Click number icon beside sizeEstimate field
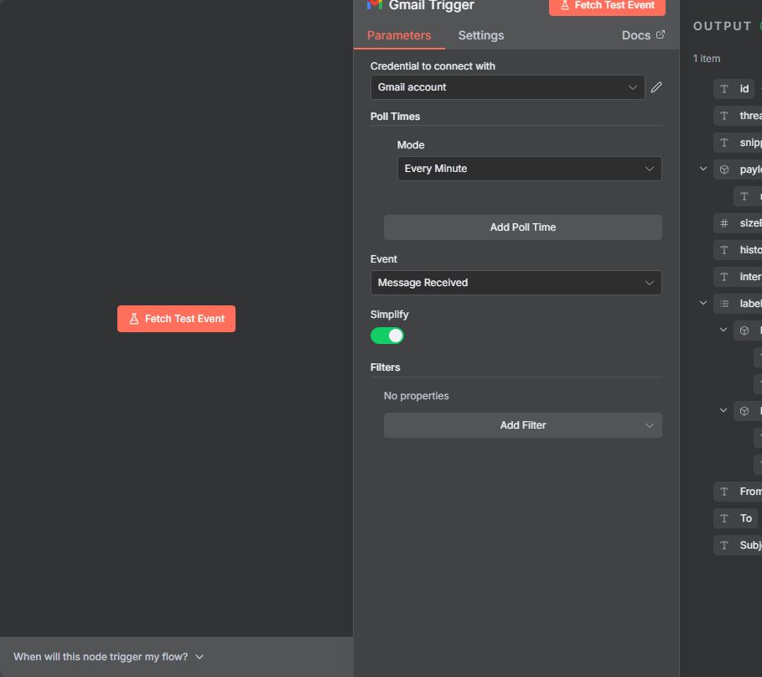Viewport: 762px width, 677px height. pyautogui.click(x=724, y=223)
